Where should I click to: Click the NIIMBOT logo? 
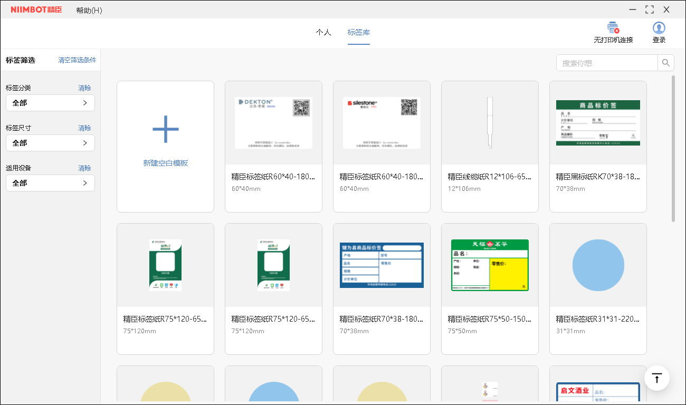pos(36,10)
